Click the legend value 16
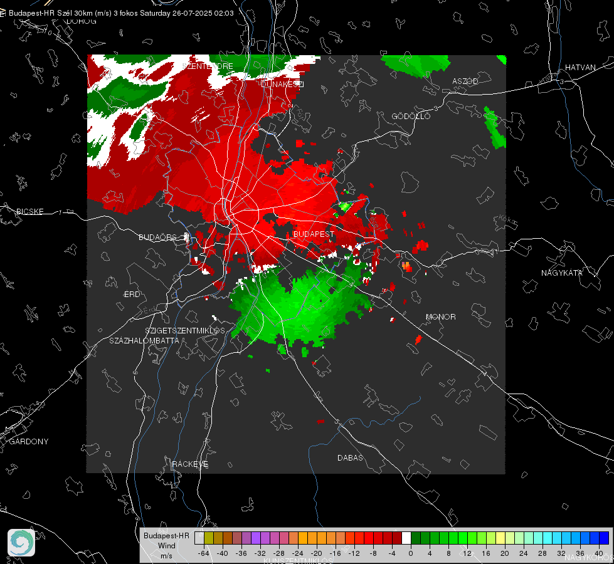This screenshot has height=564, width=614. coord(486,553)
